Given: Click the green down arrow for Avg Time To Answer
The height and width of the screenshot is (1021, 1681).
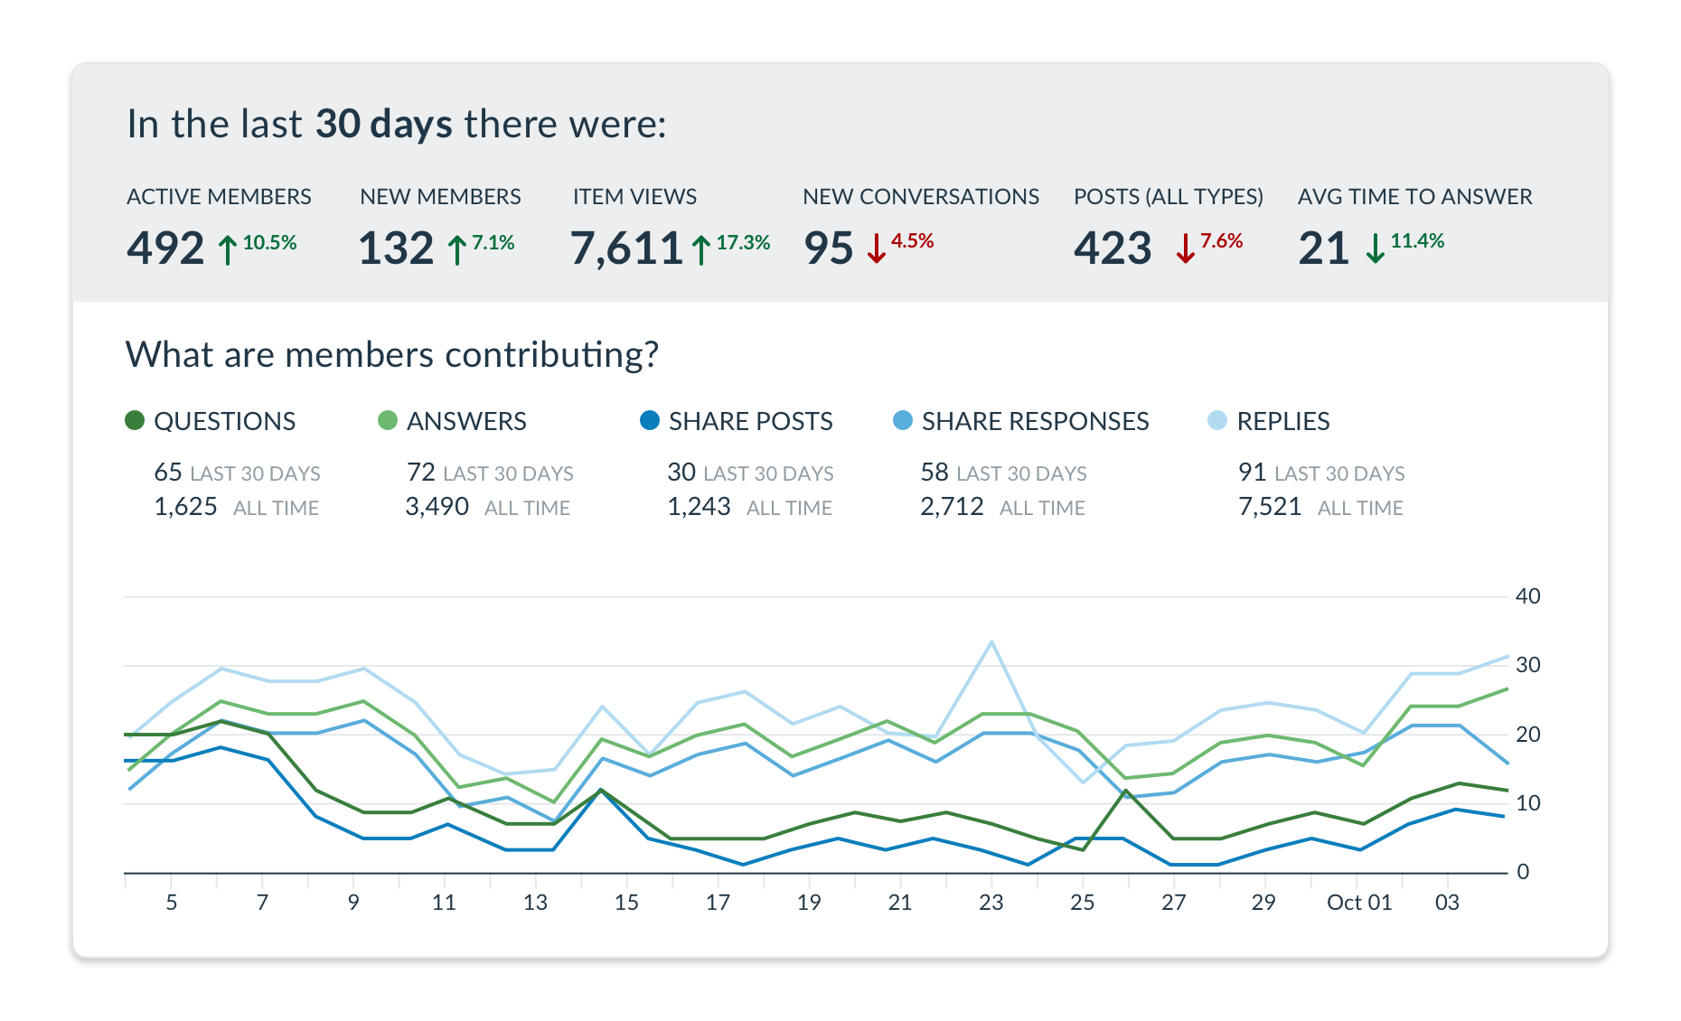Looking at the screenshot, I should coord(1375,246).
